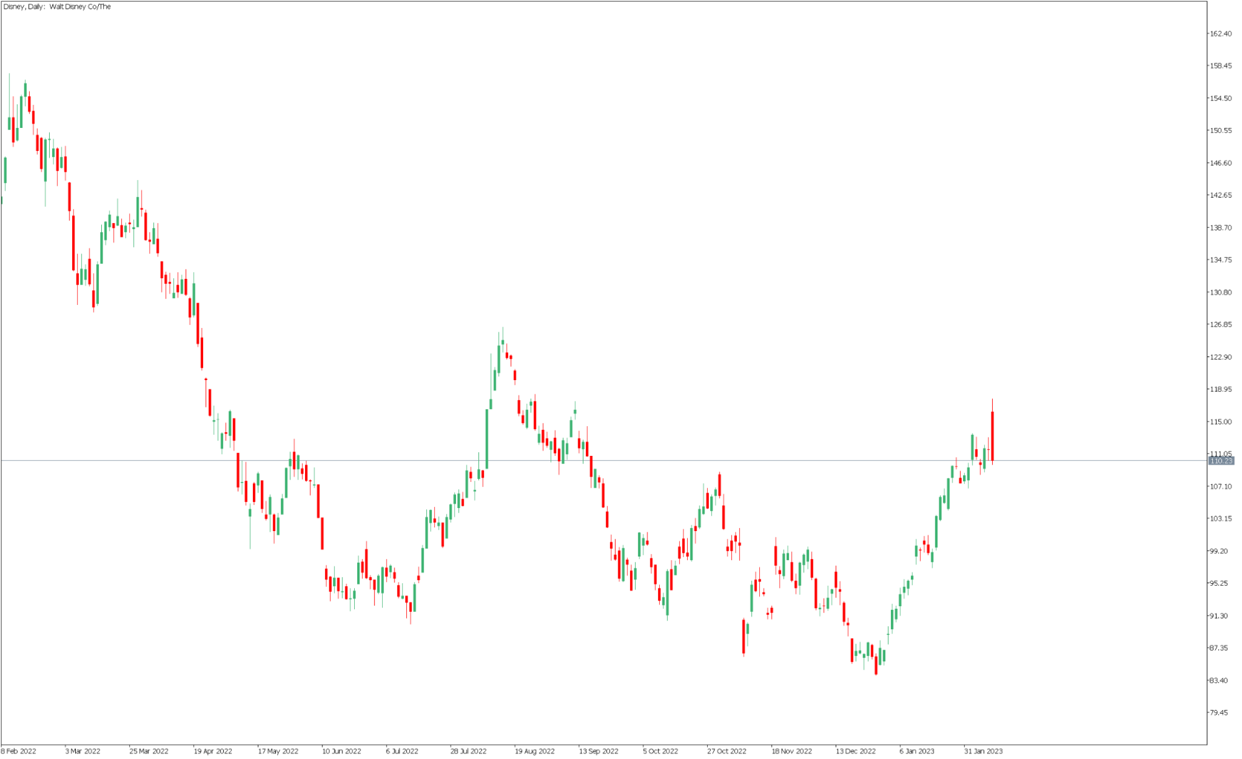Image resolution: width=1242 pixels, height=759 pixels.
Task: Click the price axis value 138.70
Action: 1220,227
